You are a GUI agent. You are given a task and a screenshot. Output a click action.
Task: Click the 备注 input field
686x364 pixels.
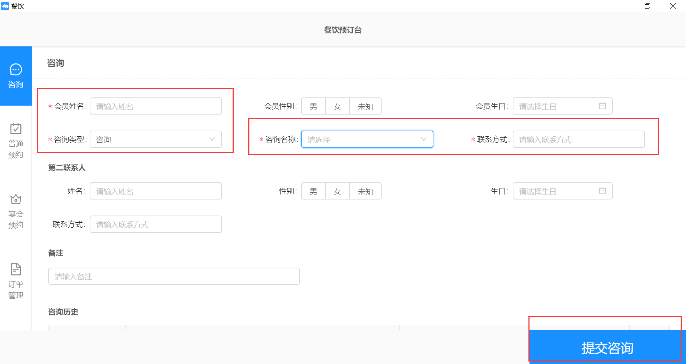tap(174, 276)
